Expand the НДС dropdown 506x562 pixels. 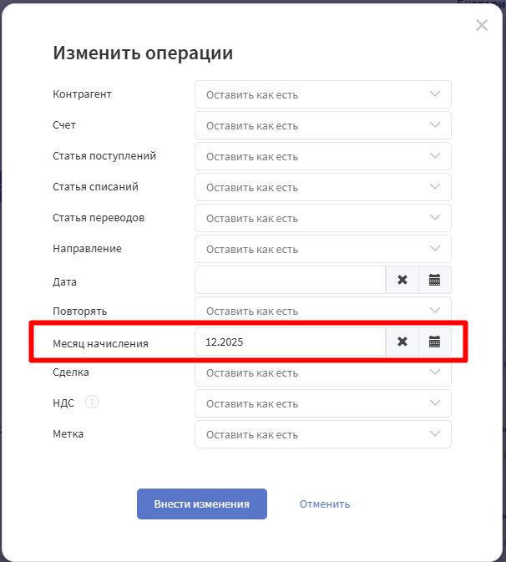click(322, 403)
